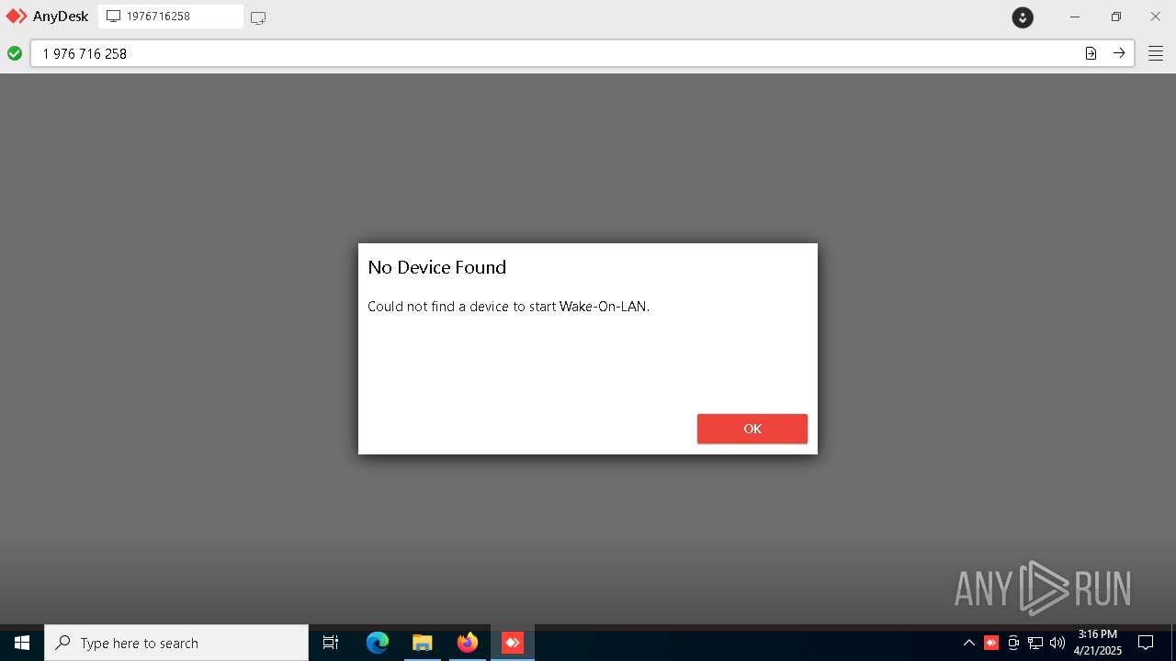The height and width of the screenshot is (661, 1176).
Task: Click the green connection status icon
Action: click(x=15, y=53)
